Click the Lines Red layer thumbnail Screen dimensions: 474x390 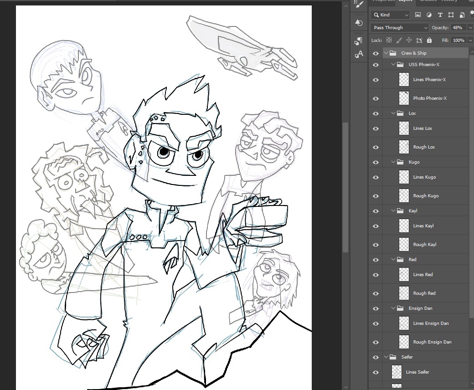pos(403,274)
